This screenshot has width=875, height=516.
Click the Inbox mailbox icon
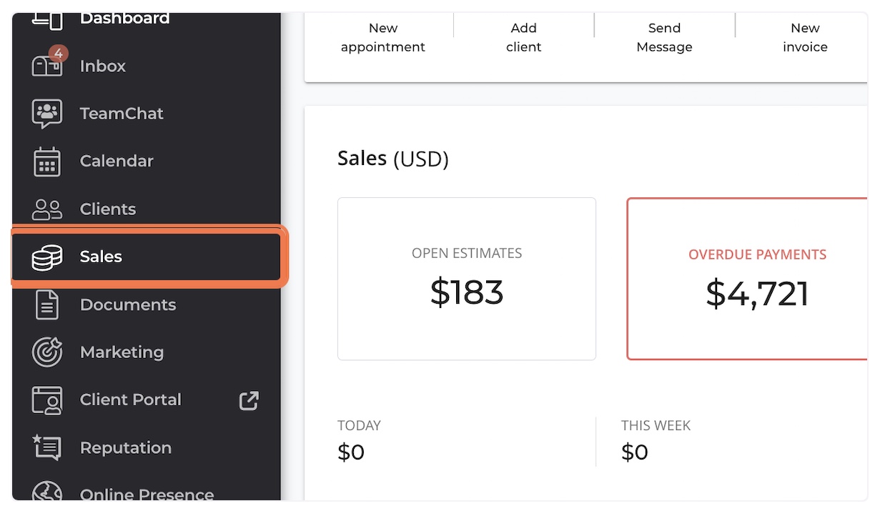pos(47,66)
